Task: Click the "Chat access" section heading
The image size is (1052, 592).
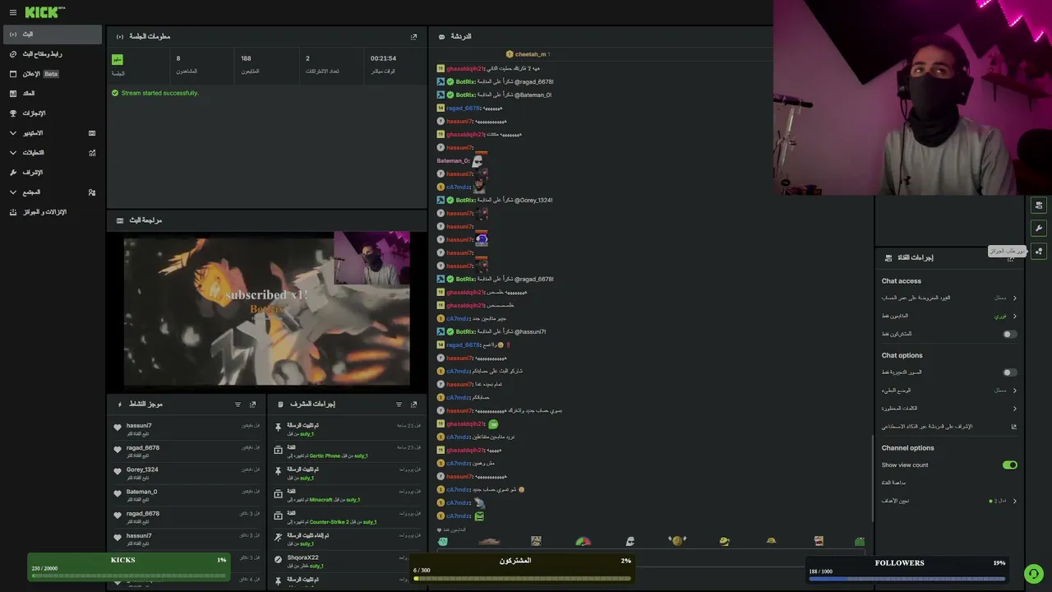Action: [902, 281]
